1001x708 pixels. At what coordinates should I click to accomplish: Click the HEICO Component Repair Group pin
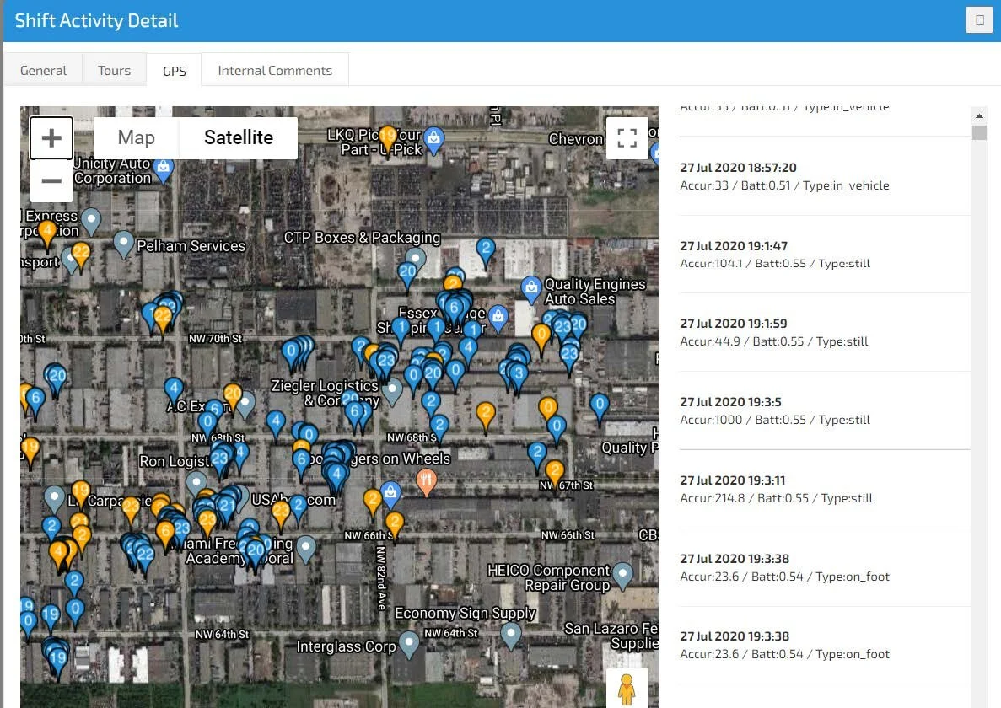click(622, 575)
